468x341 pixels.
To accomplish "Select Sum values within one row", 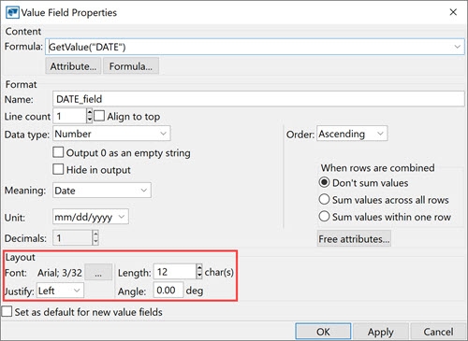I will tap(324, 216).
